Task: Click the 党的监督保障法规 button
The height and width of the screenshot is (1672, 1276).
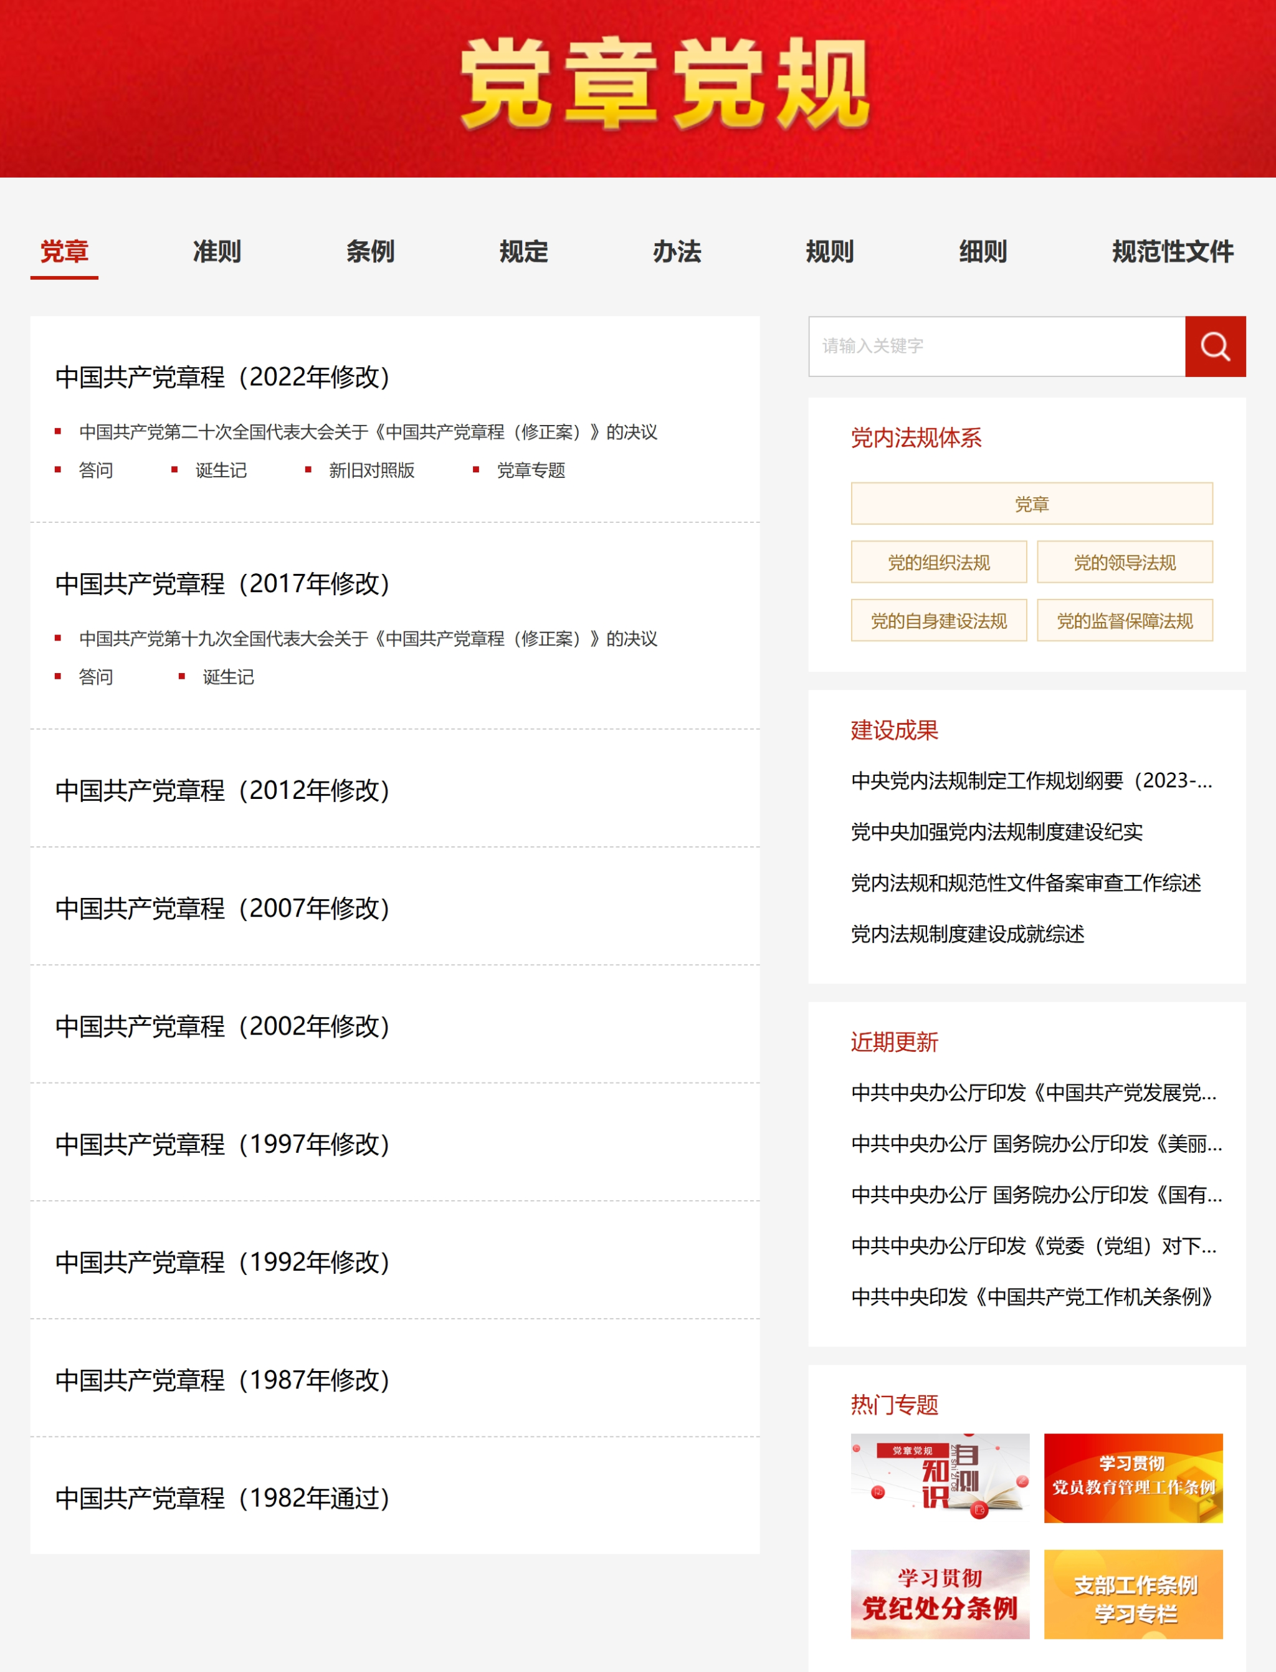Action: 1125,621
